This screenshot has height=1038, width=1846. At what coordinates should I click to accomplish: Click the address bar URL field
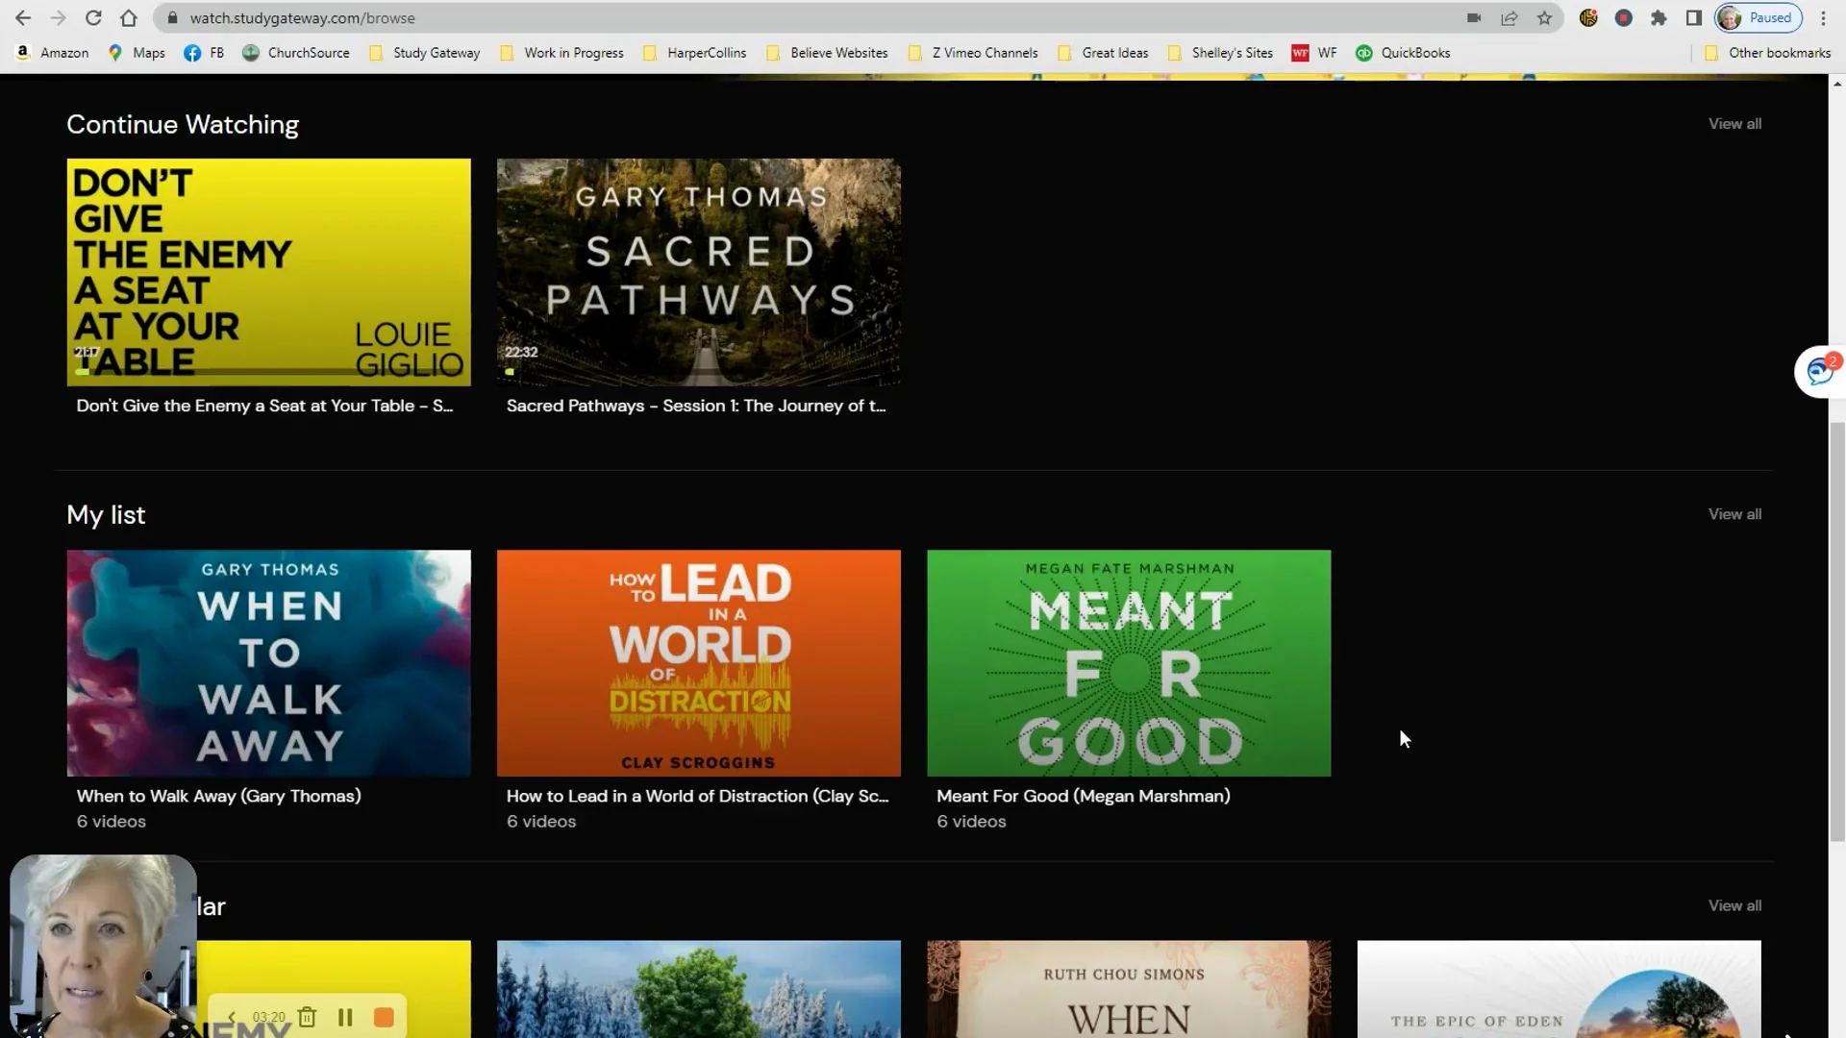[x=769, y=18]
